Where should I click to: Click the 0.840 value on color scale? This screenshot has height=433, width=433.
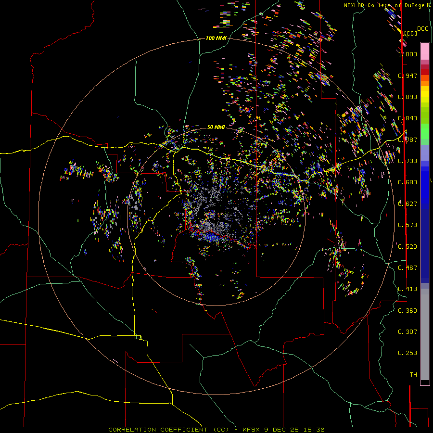point(408,118)
